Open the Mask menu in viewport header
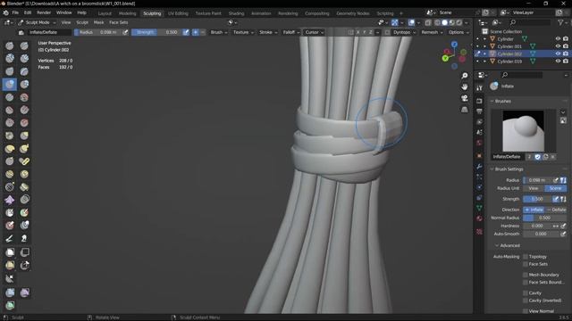 point(99,22)
